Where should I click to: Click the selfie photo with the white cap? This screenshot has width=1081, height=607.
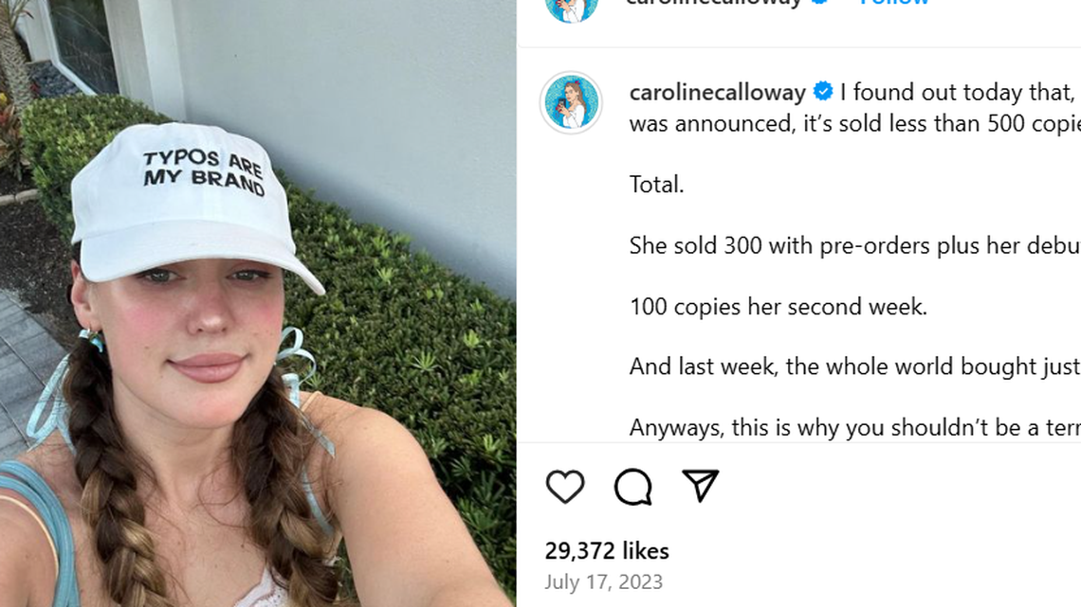point(256,303)
